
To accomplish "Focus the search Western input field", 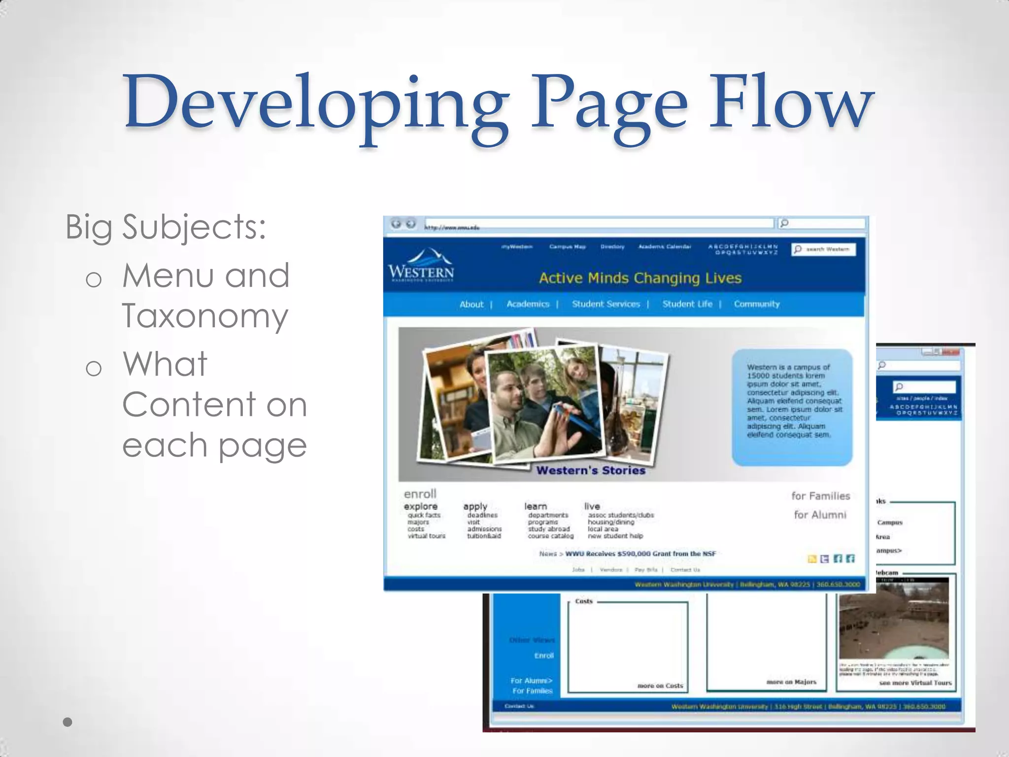I will tap(824, 249).
